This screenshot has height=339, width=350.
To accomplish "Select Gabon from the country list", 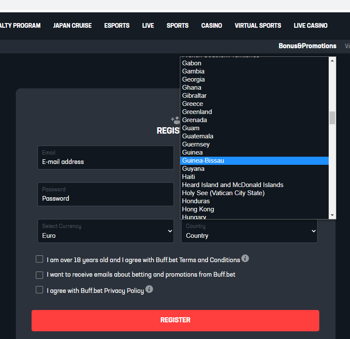I will point(254,63).
